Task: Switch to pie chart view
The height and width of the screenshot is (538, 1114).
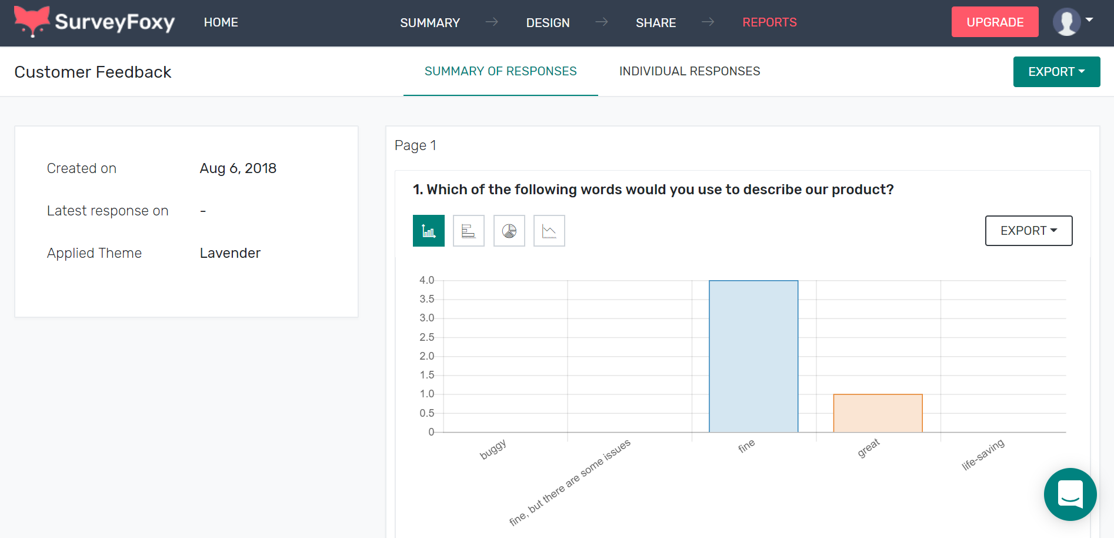Action: tap(509, 231)
